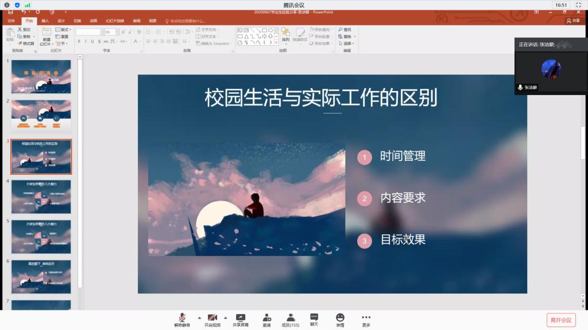Exit full screen using top-right icon
588x330 pixels.
(x=579, y=5)
